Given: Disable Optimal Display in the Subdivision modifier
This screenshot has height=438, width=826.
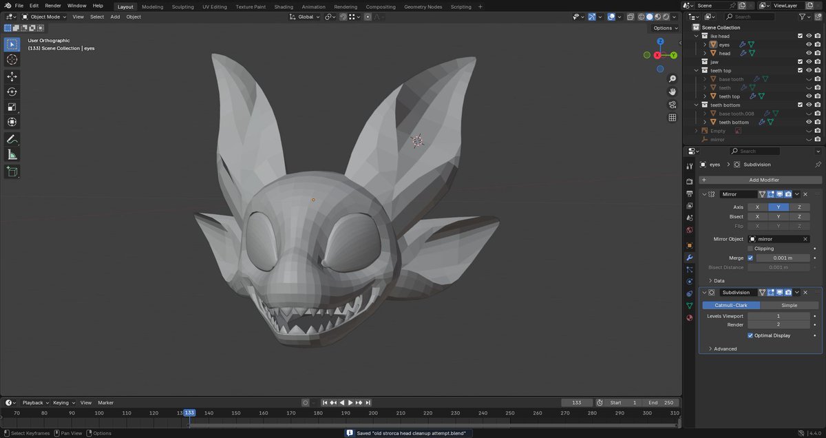Looking at the screenshot, I should coord(750,335).
